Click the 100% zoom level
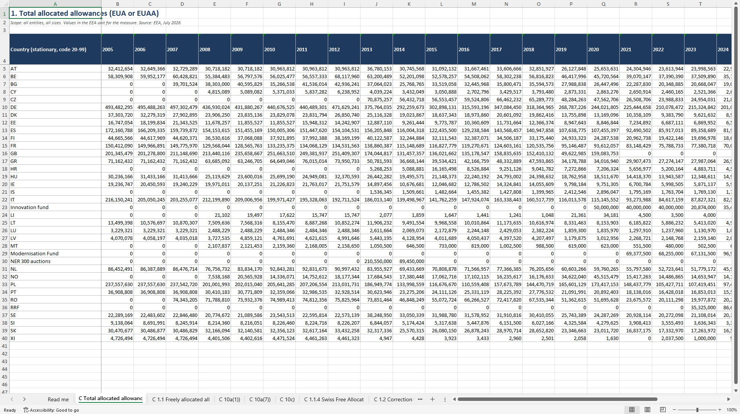The height and width of the screenshot is (414, 740). tap(732, 410)
